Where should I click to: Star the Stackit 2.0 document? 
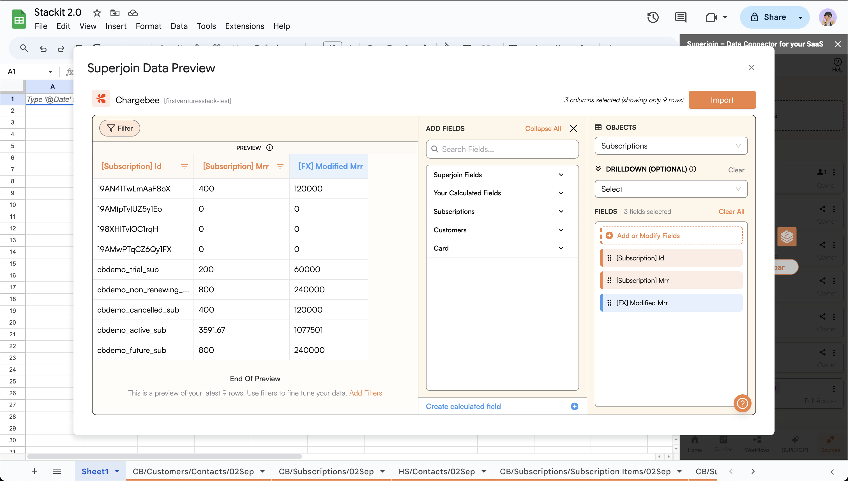[97, 13]
